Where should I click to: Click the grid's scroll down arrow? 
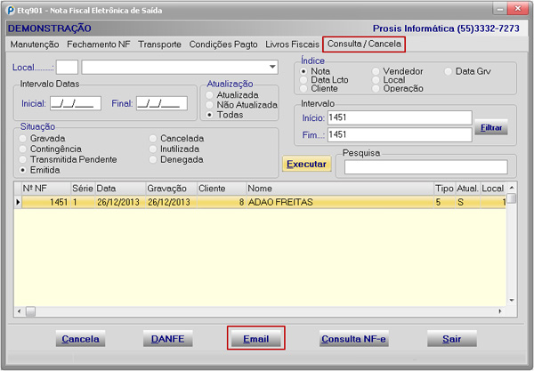[512, 300]
